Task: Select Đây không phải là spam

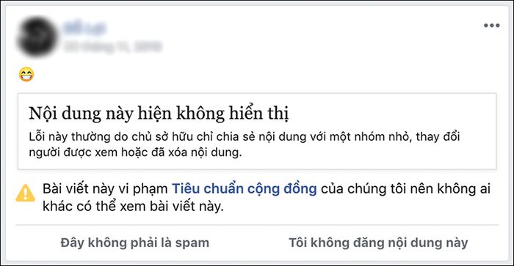Action: (134, 243)
